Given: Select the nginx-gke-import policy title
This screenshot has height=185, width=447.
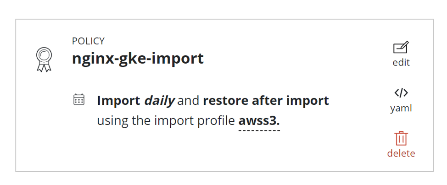Looking at the screenshot, I should coord(138,59).
